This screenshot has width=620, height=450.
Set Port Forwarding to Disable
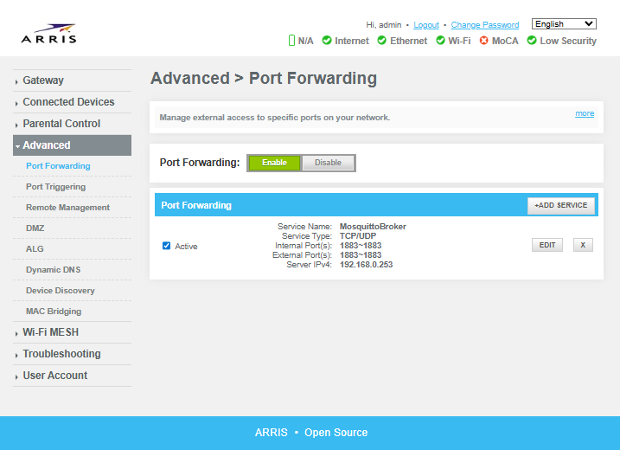click(x=328, y=163)
